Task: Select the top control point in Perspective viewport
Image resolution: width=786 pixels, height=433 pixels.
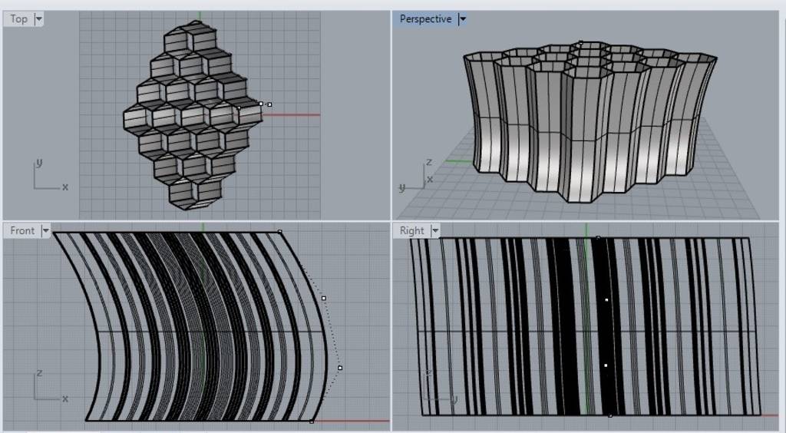Action: tap(581, 42)
